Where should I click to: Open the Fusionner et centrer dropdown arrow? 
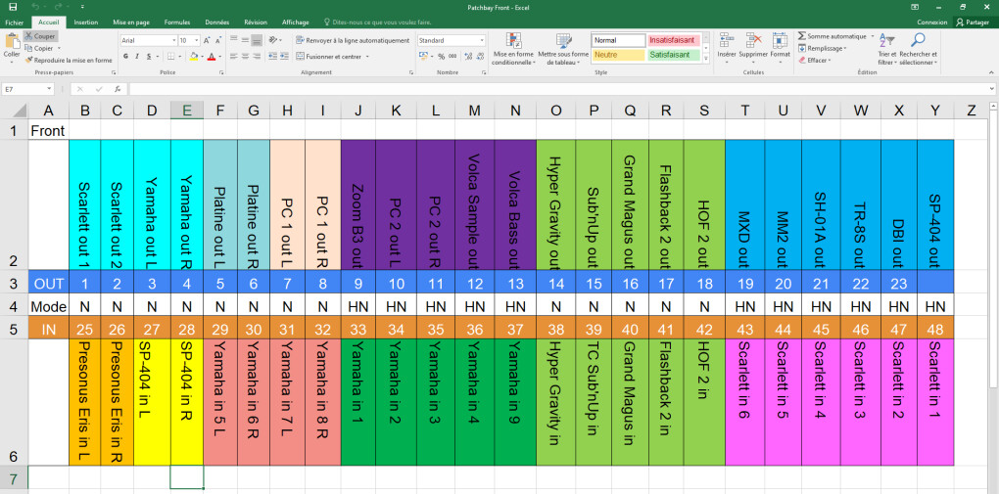368,56
